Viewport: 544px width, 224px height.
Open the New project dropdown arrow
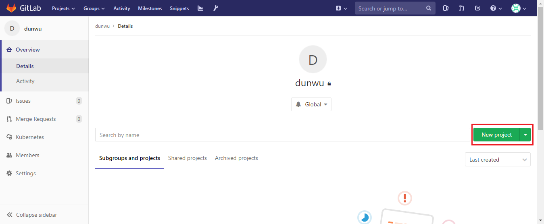(x=525, y=135)
